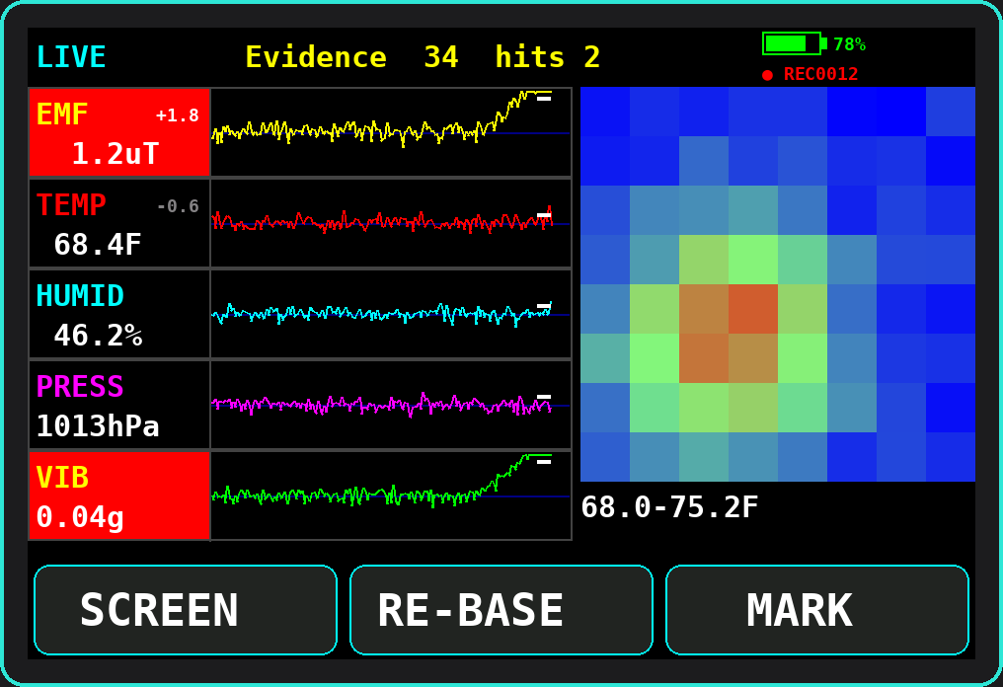Open the cyan HUMID trend graph
Viewport: 1003px width, 687px height.
[x=391, y=314]
